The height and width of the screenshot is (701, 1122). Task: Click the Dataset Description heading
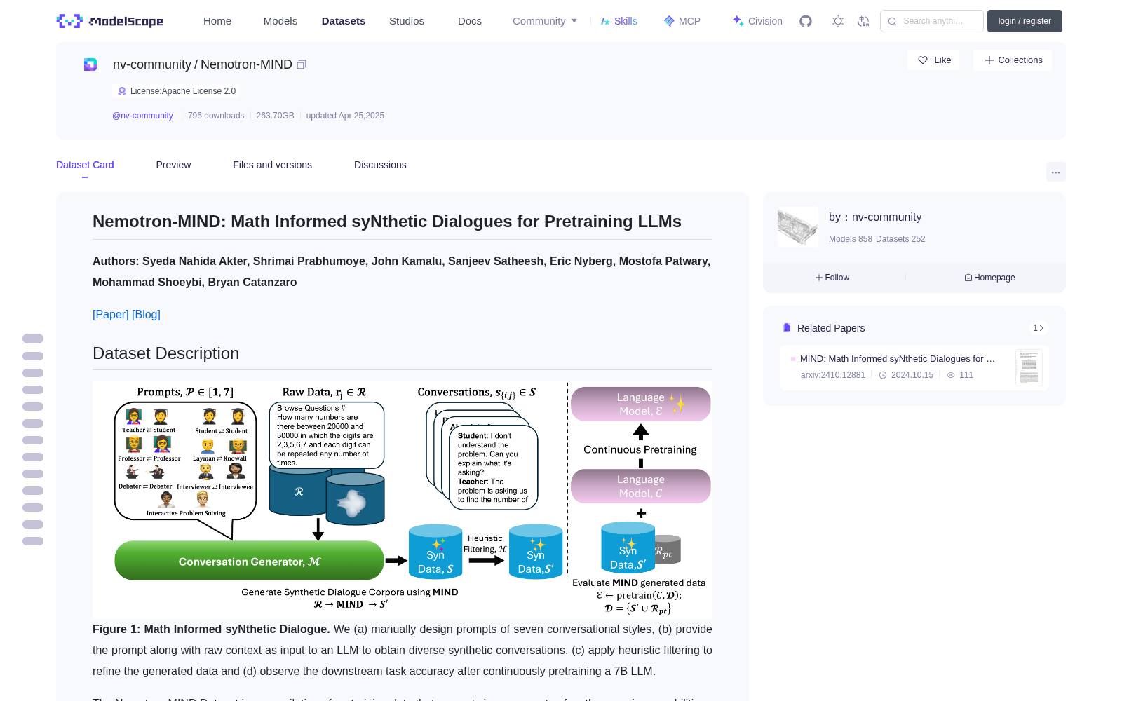click(166, 353)
